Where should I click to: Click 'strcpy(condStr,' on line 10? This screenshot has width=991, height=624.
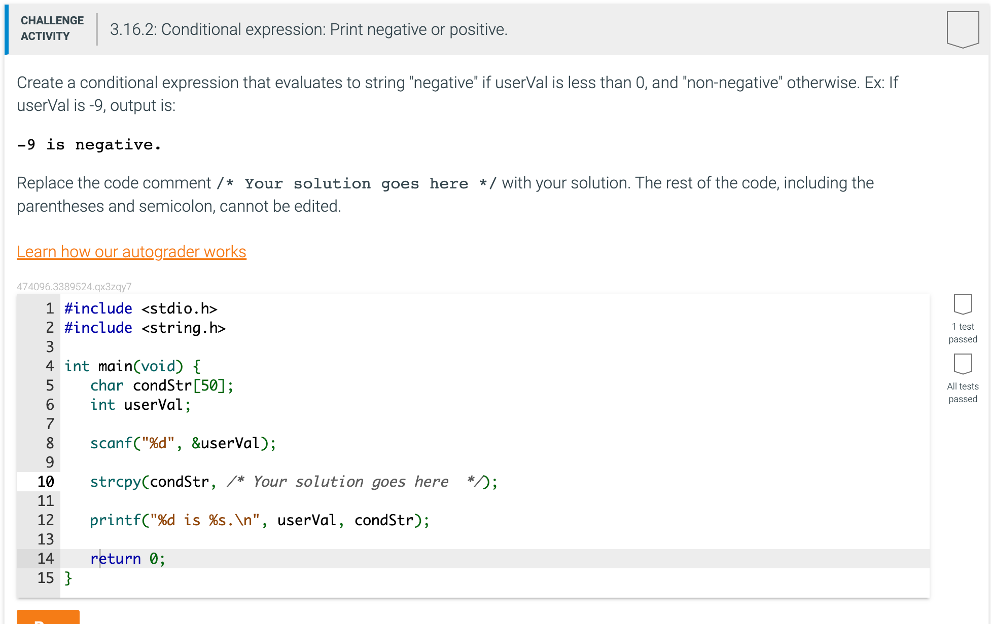pyautogui.click(x=153, y=482)
